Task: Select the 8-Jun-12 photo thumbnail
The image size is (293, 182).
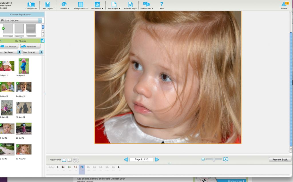Action: coord(7,108)
